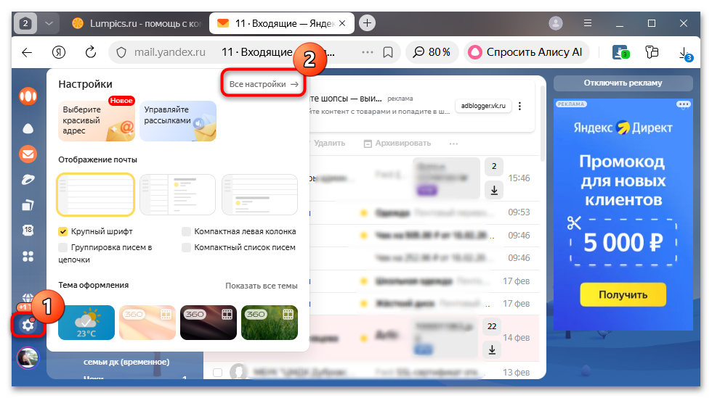Close the Yandex Mail inbox tab
The height and width of the screenshot is (398, 712).
pos(342,23)
